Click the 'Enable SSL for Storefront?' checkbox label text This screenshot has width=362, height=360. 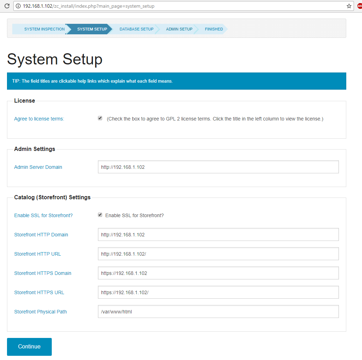(134, 215)
